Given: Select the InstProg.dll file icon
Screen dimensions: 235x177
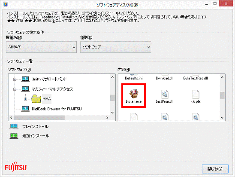Looking at the screenshot, I should pyautogui.click(x=165, y=94).
